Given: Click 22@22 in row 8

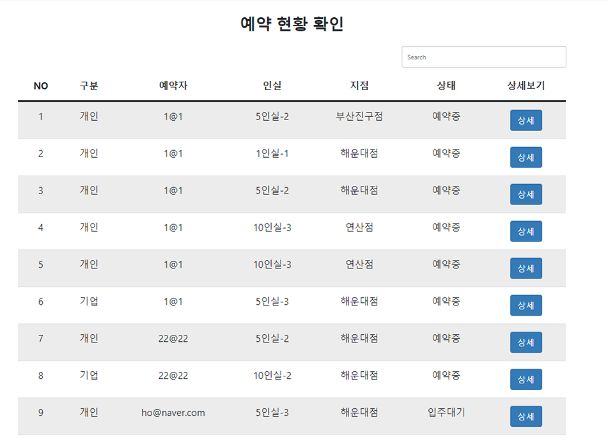Looking at the screenshot, I should pos(173,376).
